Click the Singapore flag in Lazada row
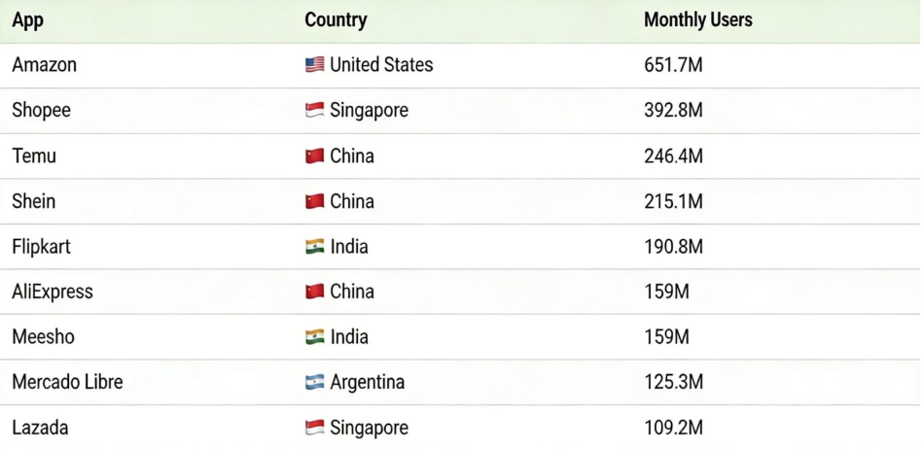Image resolution: width=922 pixels, height=449 pixels. point(314,428)
